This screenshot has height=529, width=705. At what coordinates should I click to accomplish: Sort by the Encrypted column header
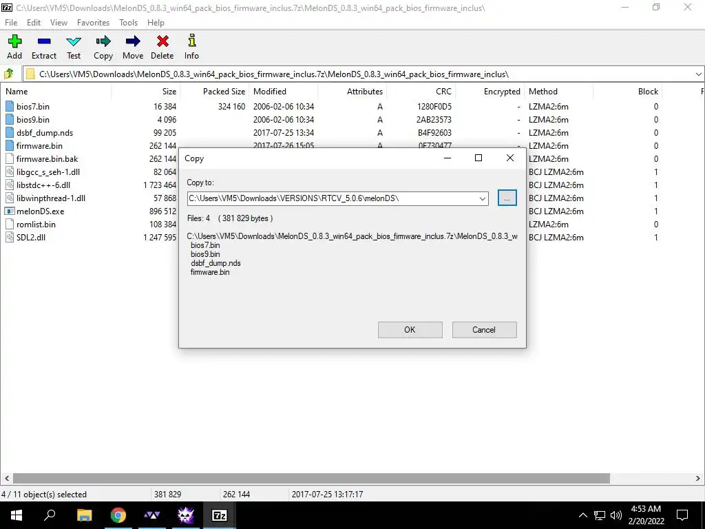point(490,92)
